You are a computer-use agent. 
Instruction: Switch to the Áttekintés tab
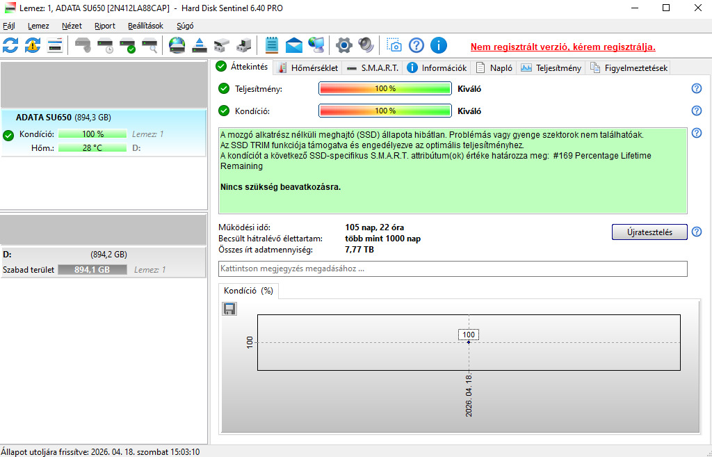243,67
